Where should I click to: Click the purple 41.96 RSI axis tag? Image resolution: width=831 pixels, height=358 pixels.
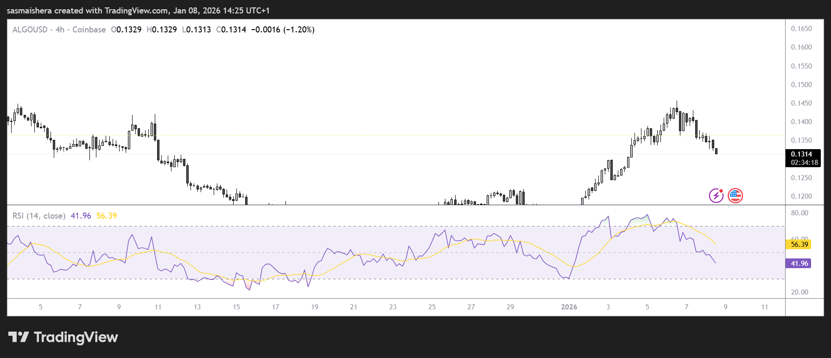[798, 264]
